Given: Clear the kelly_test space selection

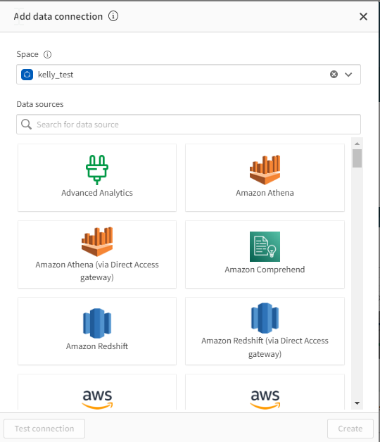Looking at the screenshot, I should [x=334, y=75].
